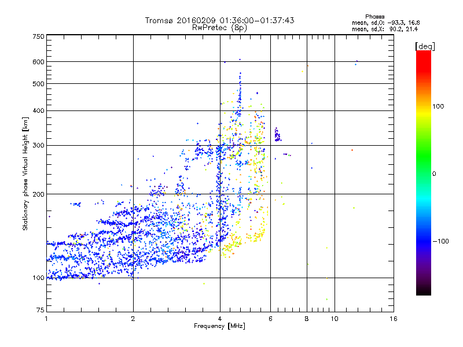This screenshot has width=463, height=347.
Task: Click the 'mean, sd,X: 90.2, 21.4' line
Action: pyautogui.click(x=385, y=29)
